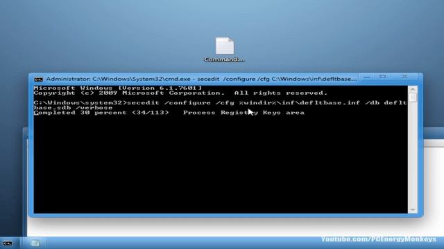The image size is (444, 249).
Task: Maximize the Command Prompt window
Action: pyautogui.click(x=382, y=77)
